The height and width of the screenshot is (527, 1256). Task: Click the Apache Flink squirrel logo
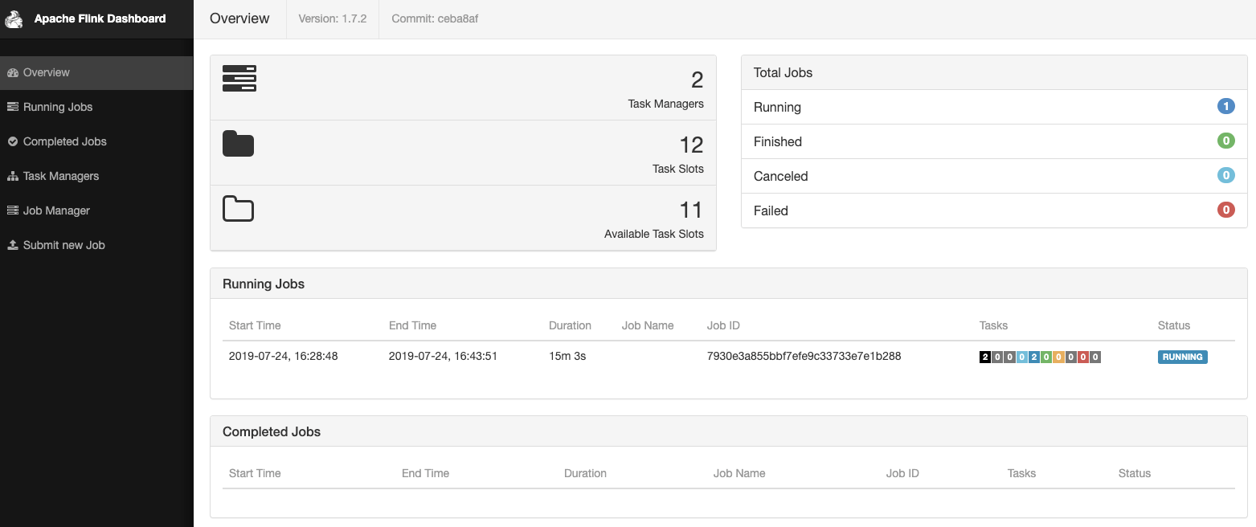click(x=14, y=18)
